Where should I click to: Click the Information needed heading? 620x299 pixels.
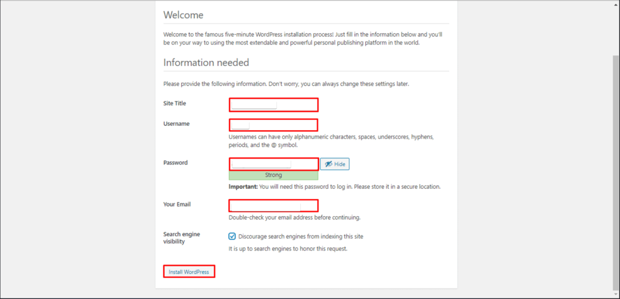pos(206,62)
